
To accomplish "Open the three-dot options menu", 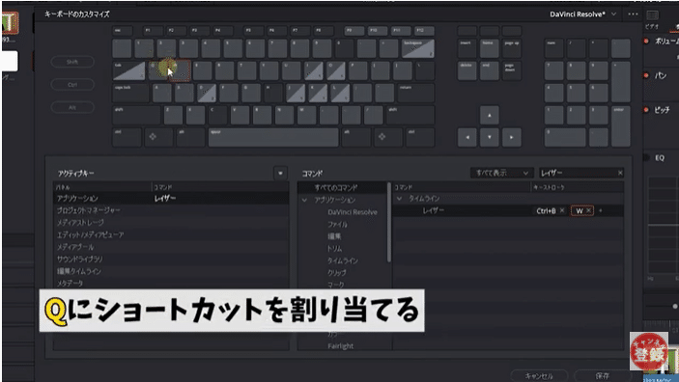I will point(633,14).
